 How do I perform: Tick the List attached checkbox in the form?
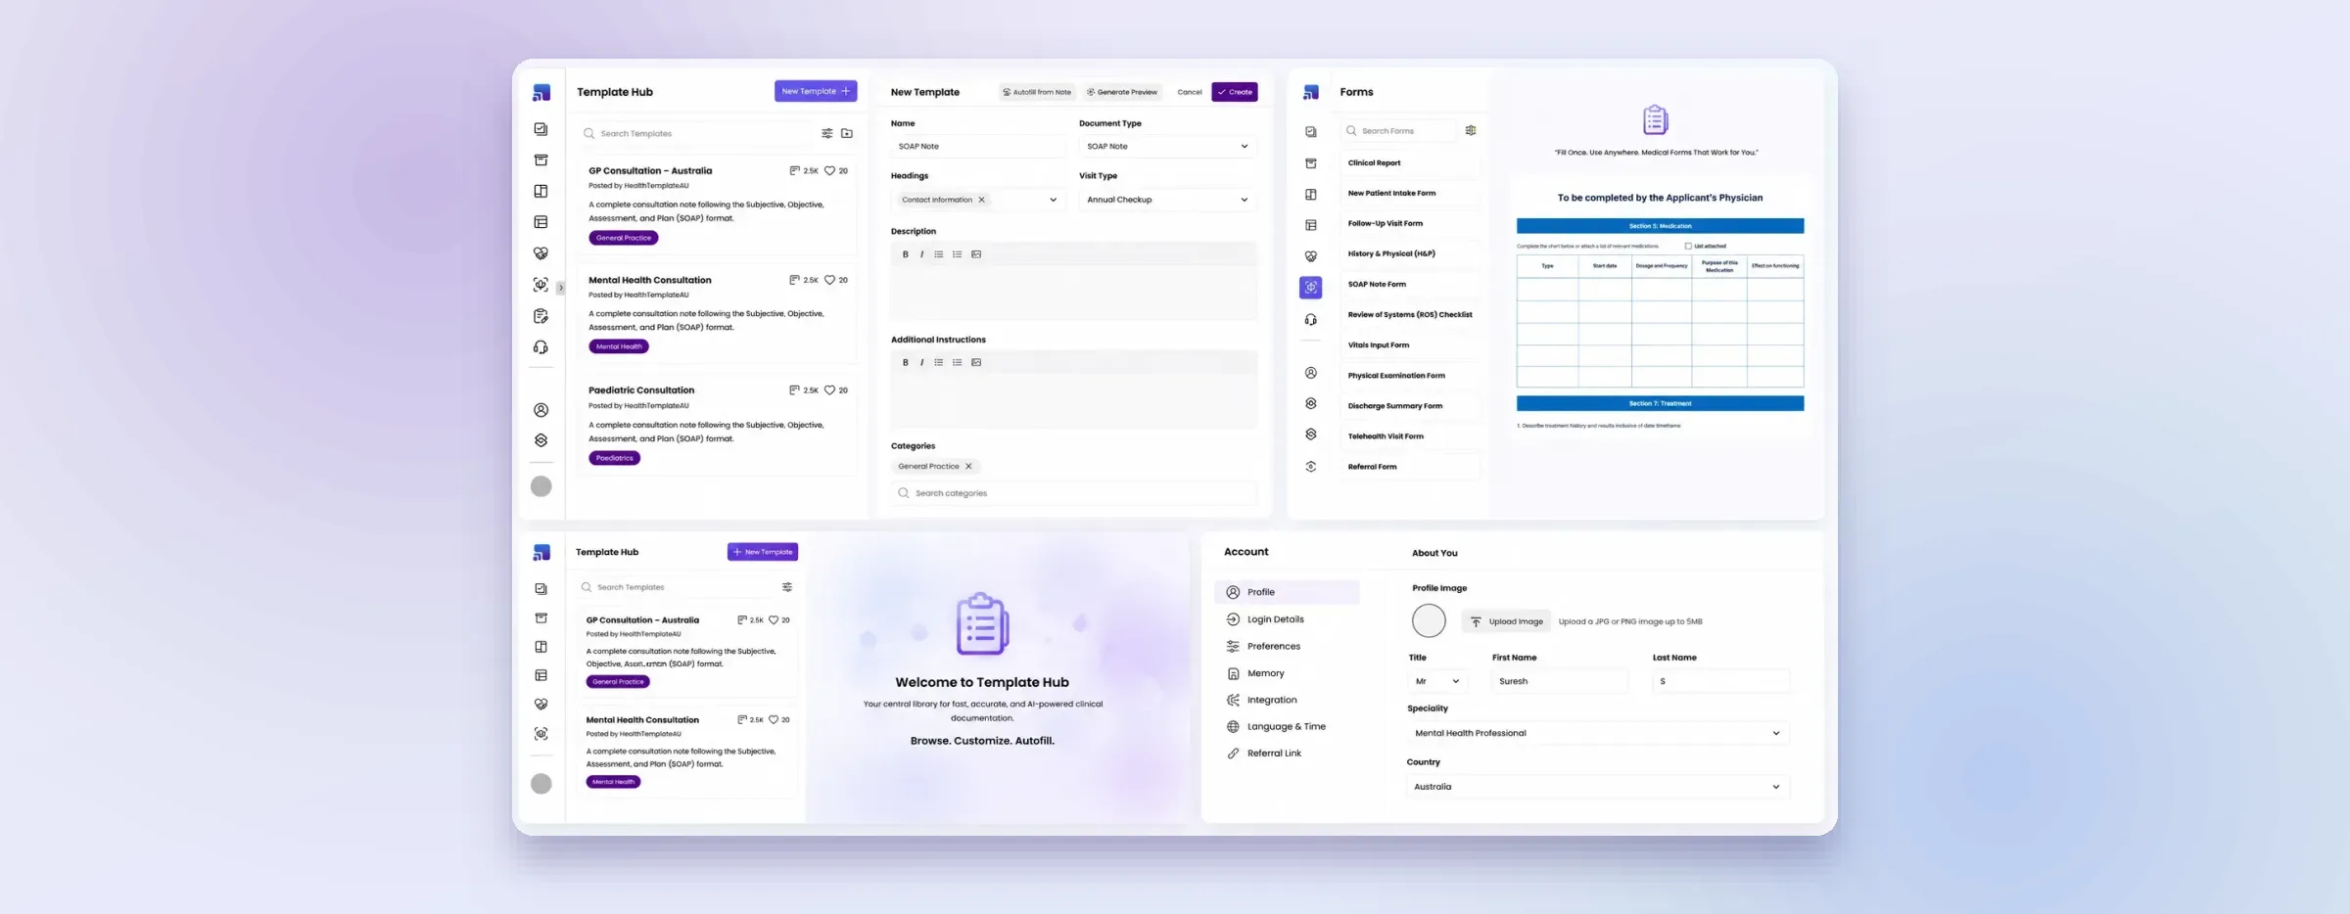pos(1688,246)
